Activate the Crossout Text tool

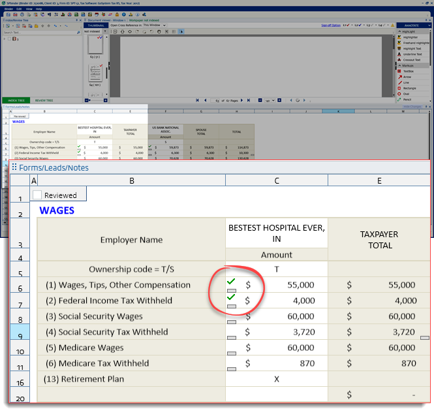point(411,59)
